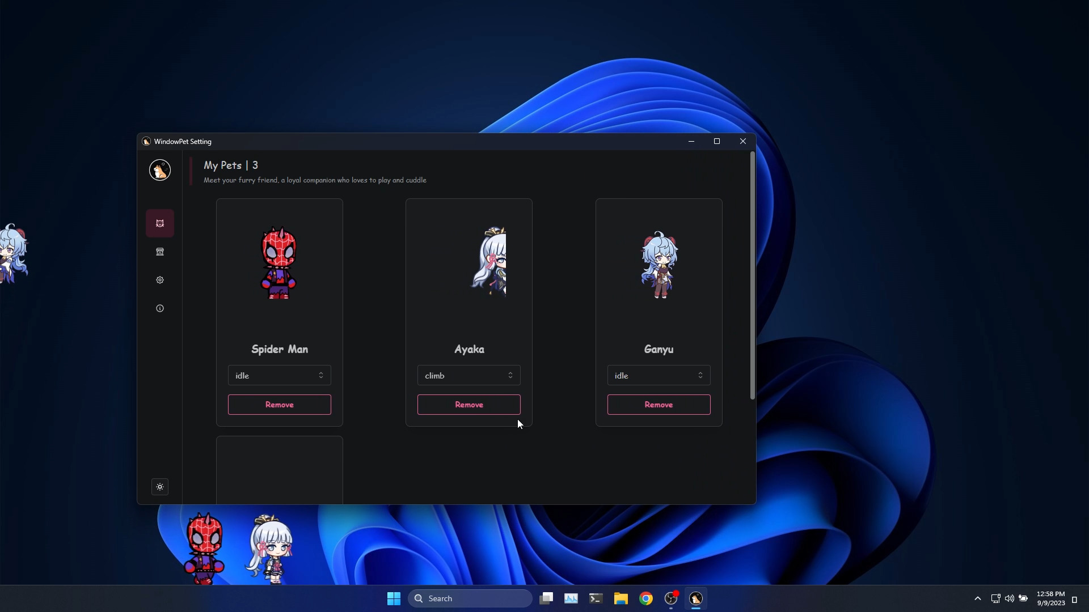
Task: Remove the Ayaka pet
Action: [468, 405]
